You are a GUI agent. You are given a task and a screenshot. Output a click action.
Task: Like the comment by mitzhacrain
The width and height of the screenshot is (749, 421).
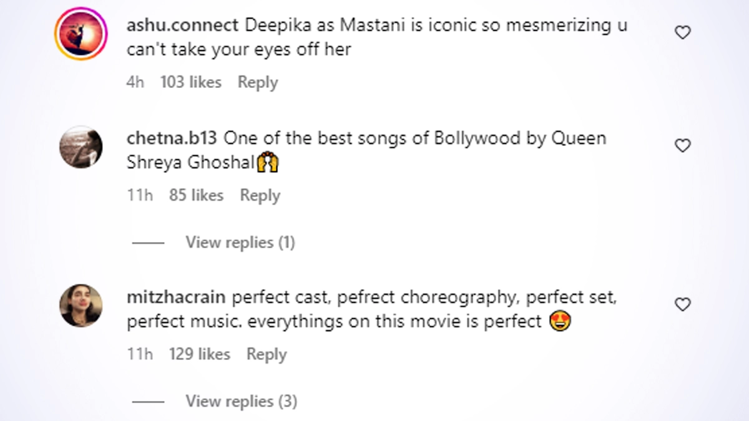coord(683,304)
